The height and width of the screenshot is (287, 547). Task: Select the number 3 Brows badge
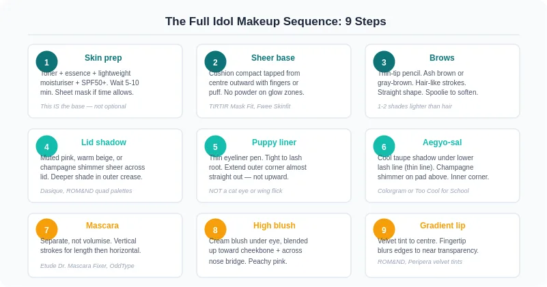point(384,62)
